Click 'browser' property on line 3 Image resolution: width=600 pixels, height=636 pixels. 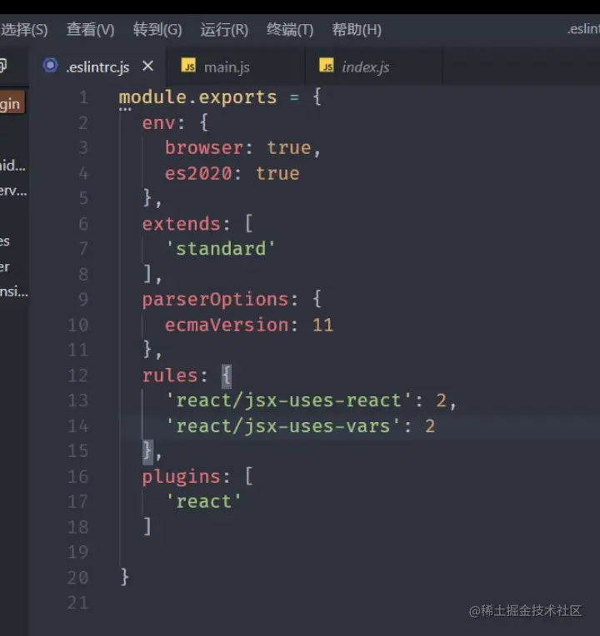click(x=204, y=148)
